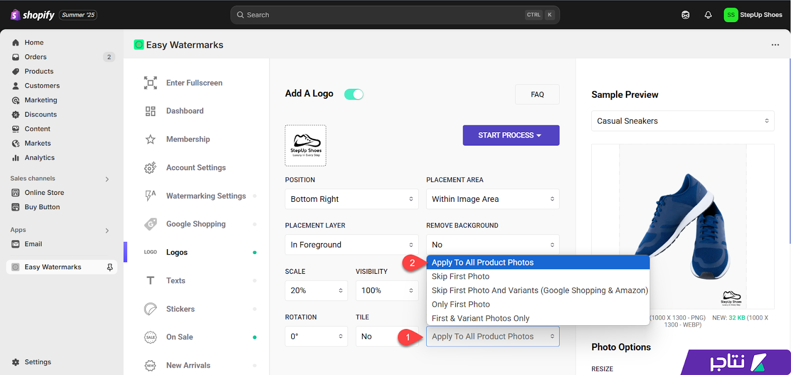Click the Texts T icon
791x375 pixels.
tap(150, 280)
